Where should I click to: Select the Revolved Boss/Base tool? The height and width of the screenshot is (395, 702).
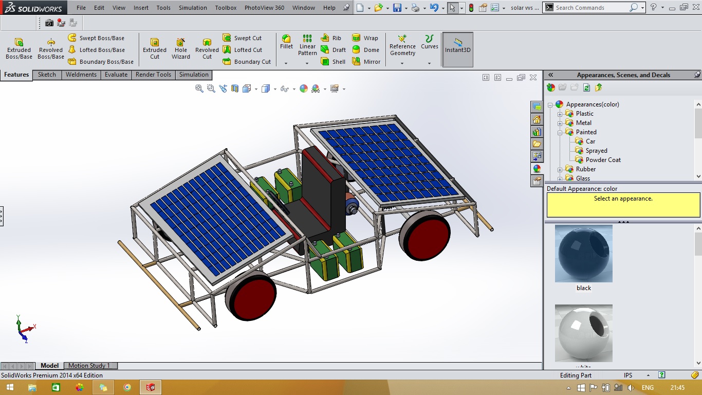pyautogui.click(x=51, y=48)
